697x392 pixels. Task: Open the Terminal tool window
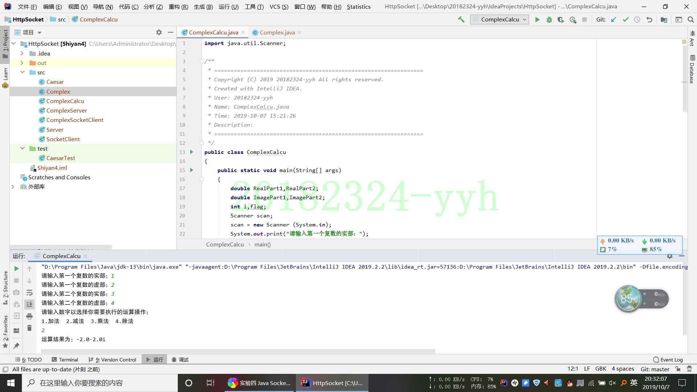pos(65,360)
